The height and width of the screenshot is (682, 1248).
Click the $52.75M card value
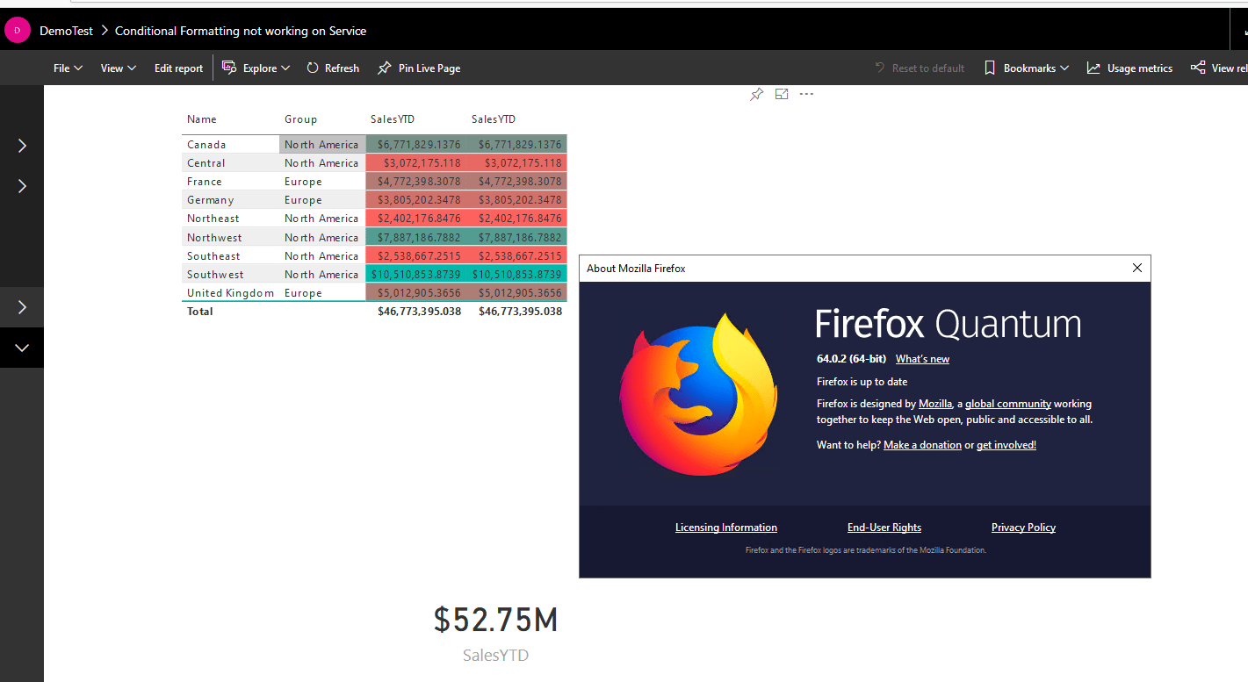(495, 620)
